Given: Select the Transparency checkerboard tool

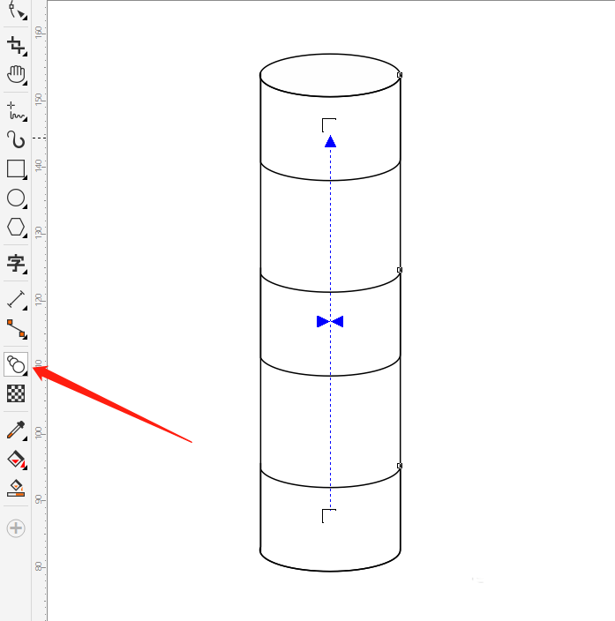Looking at the screenshot, I should coord(16,393).
